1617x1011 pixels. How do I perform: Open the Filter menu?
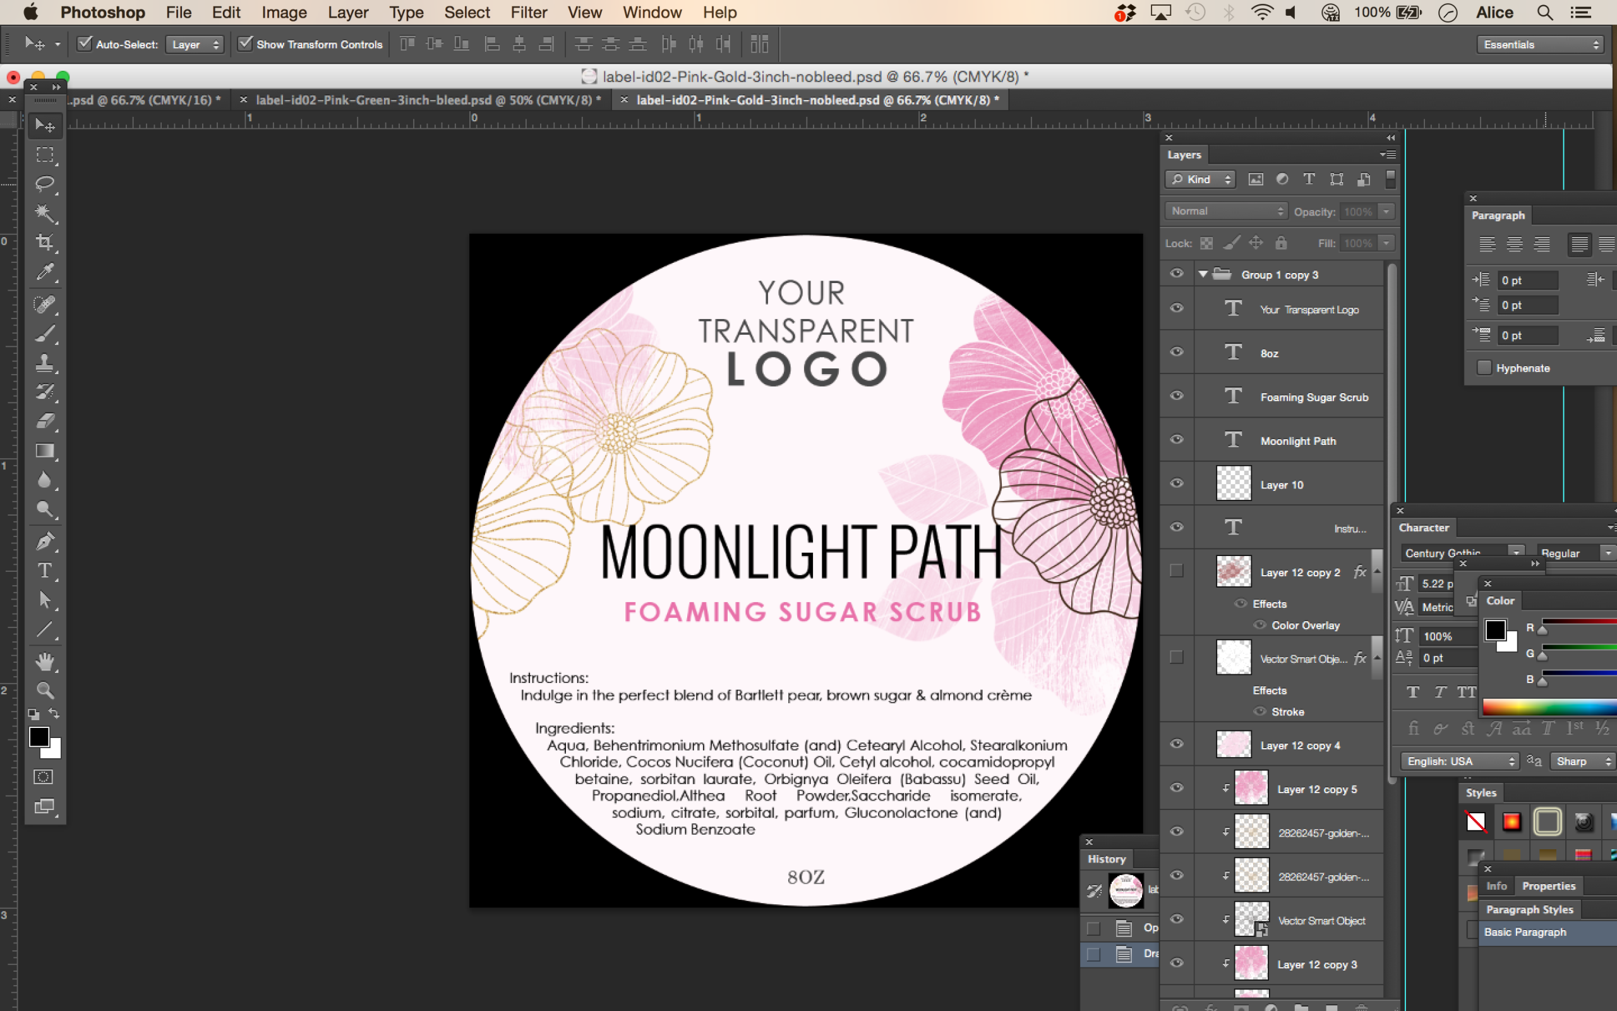coord(529,13)
